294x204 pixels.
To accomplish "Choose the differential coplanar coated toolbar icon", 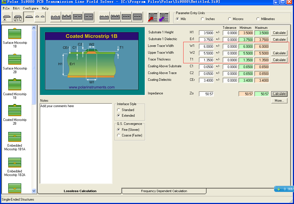I will click(115, 17).
